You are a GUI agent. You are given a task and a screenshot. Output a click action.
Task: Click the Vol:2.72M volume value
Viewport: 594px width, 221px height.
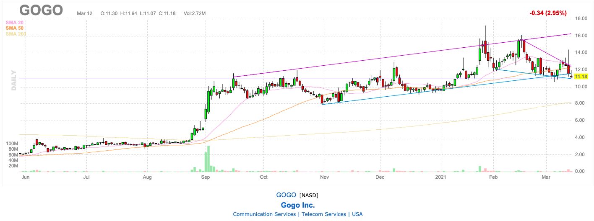point(195,13)
